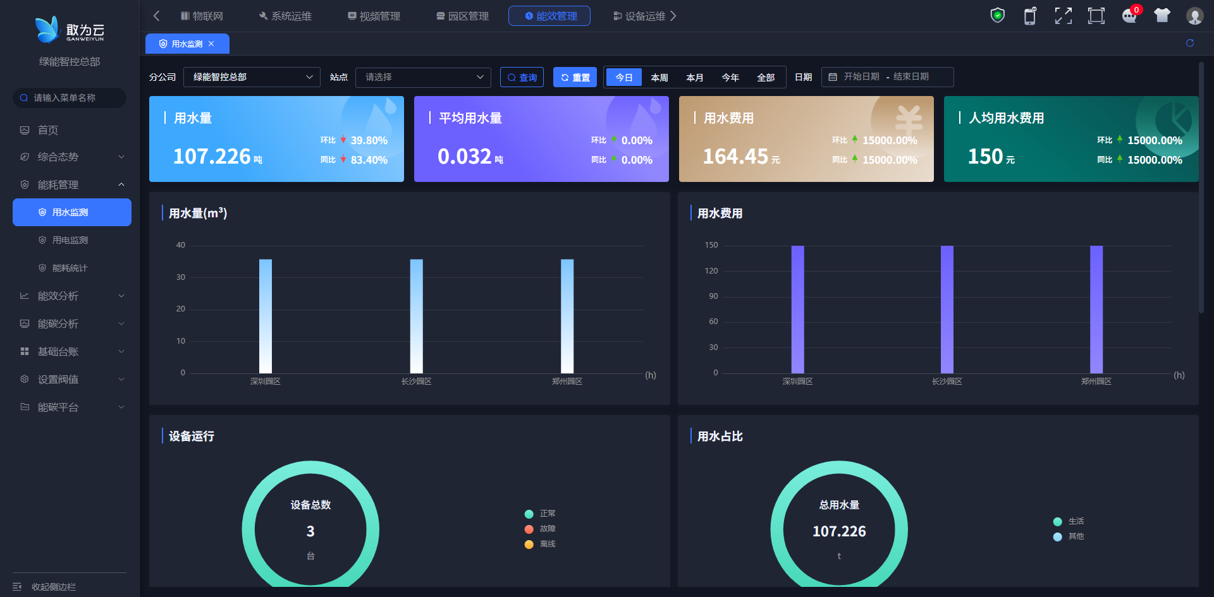Collapse the 能耗管理 sidebar menu

click(x=72, y=184)
